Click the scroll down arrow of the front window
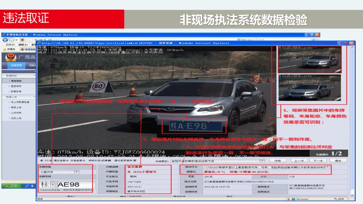Image resolution: width=363 pixels, height=204 pixels. pos(352,195)
